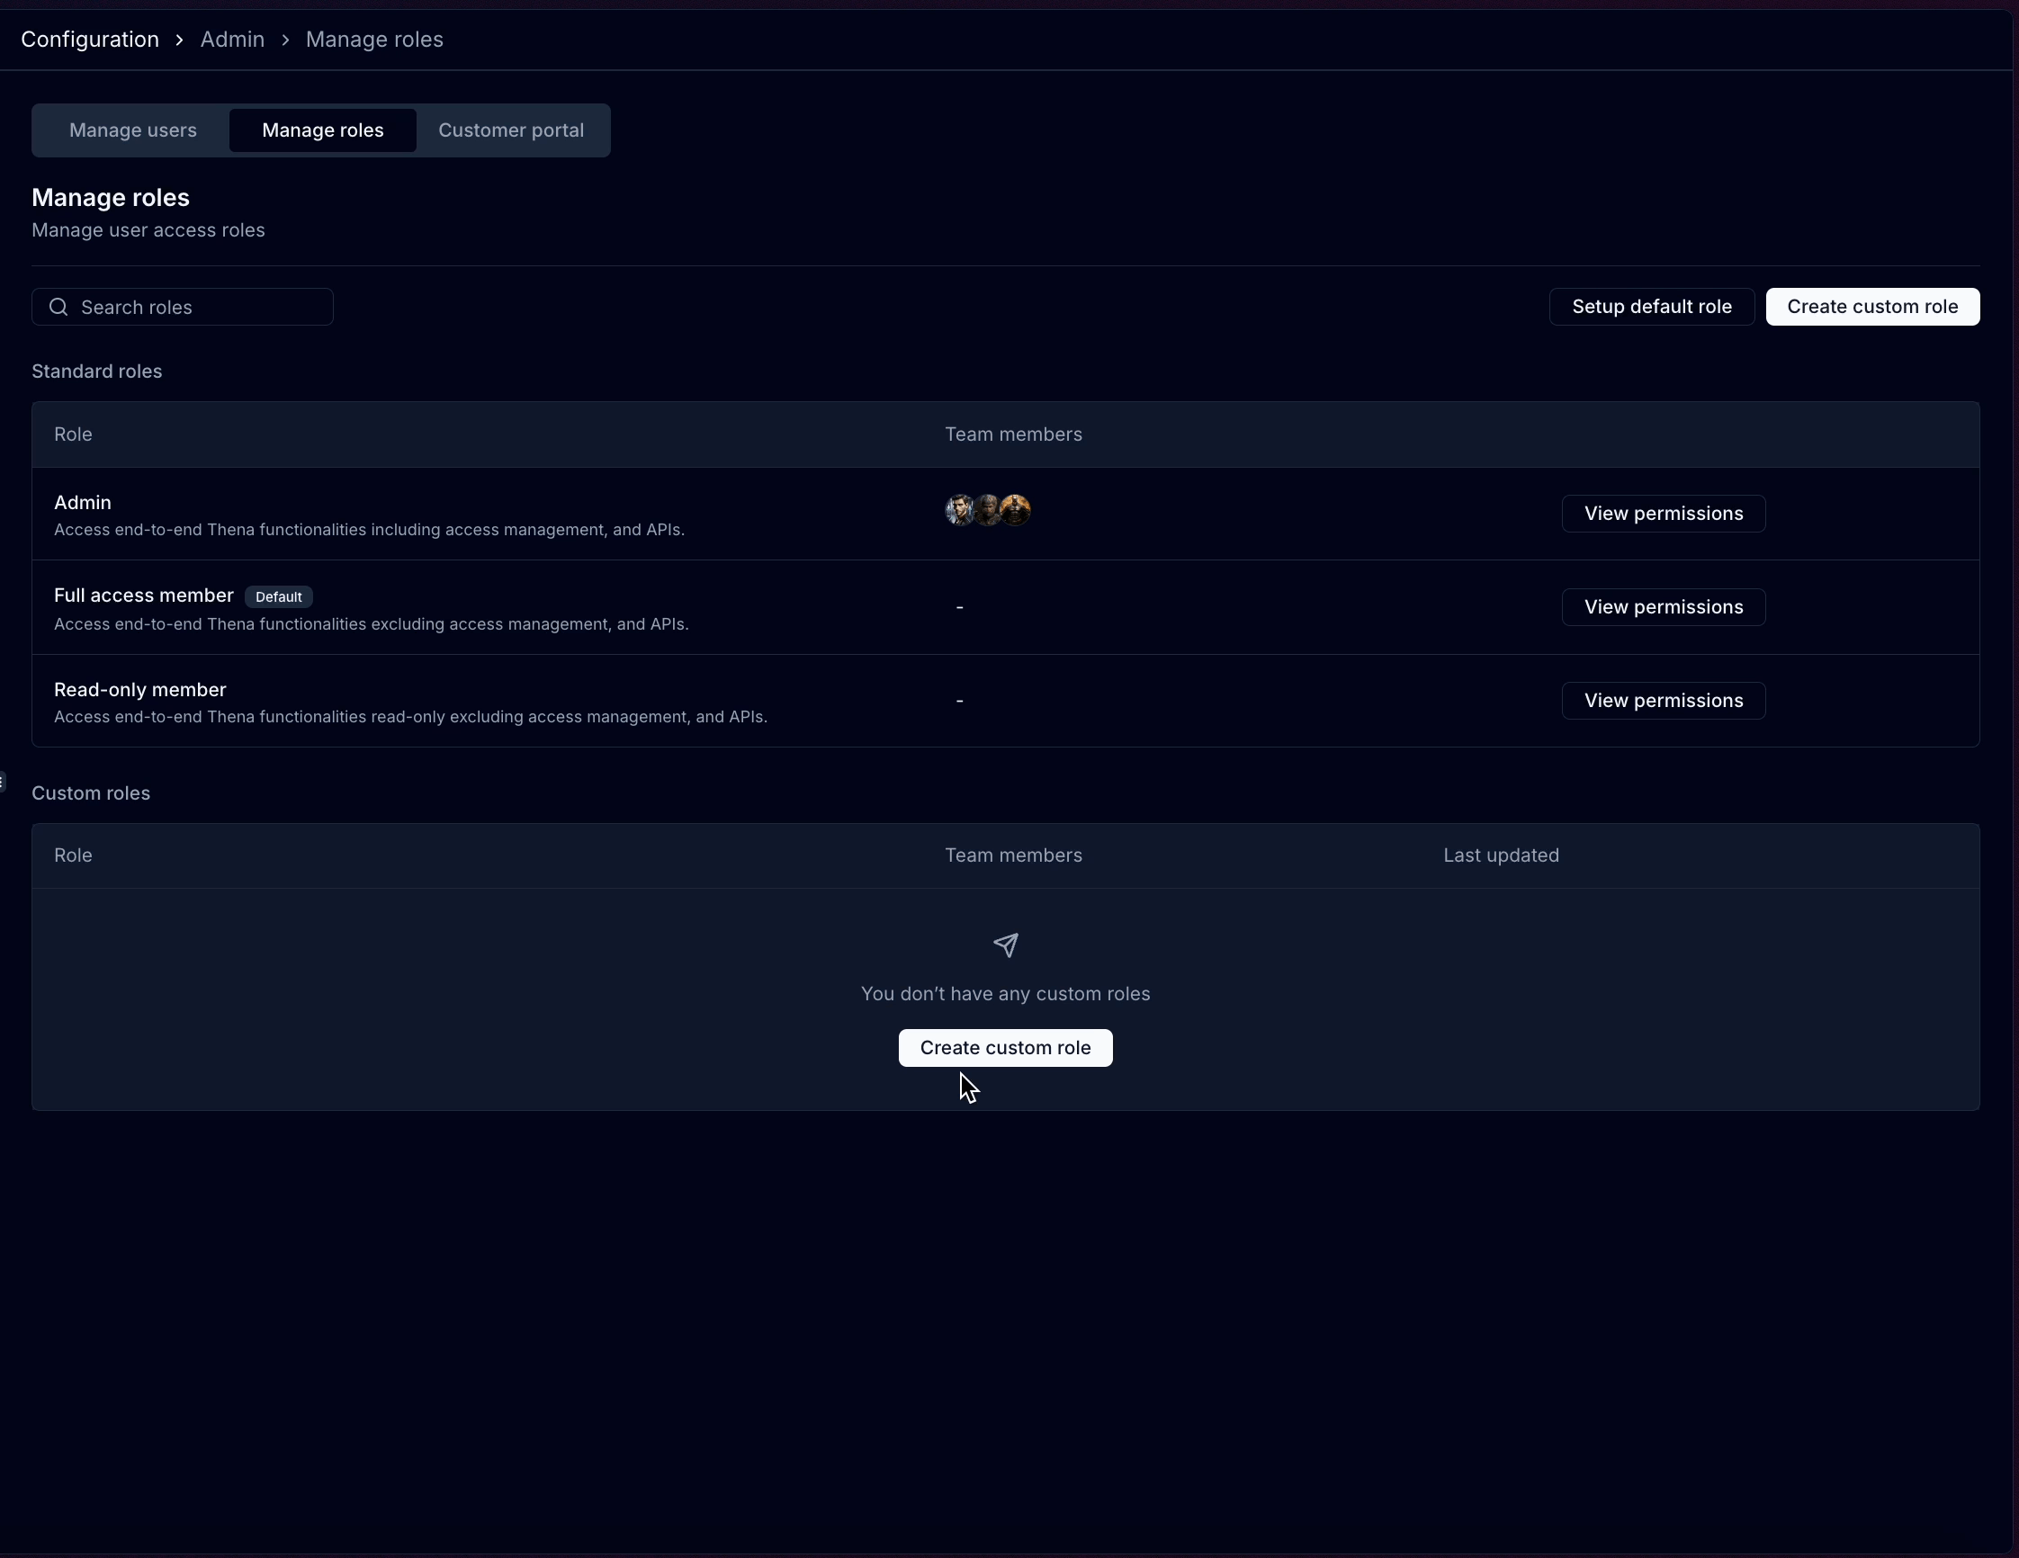Image resolution: width=2019 pixels, height=1558 pixels.
Task: Click Create custom role in the empty state
Action: click(x=1005, y=1048)
